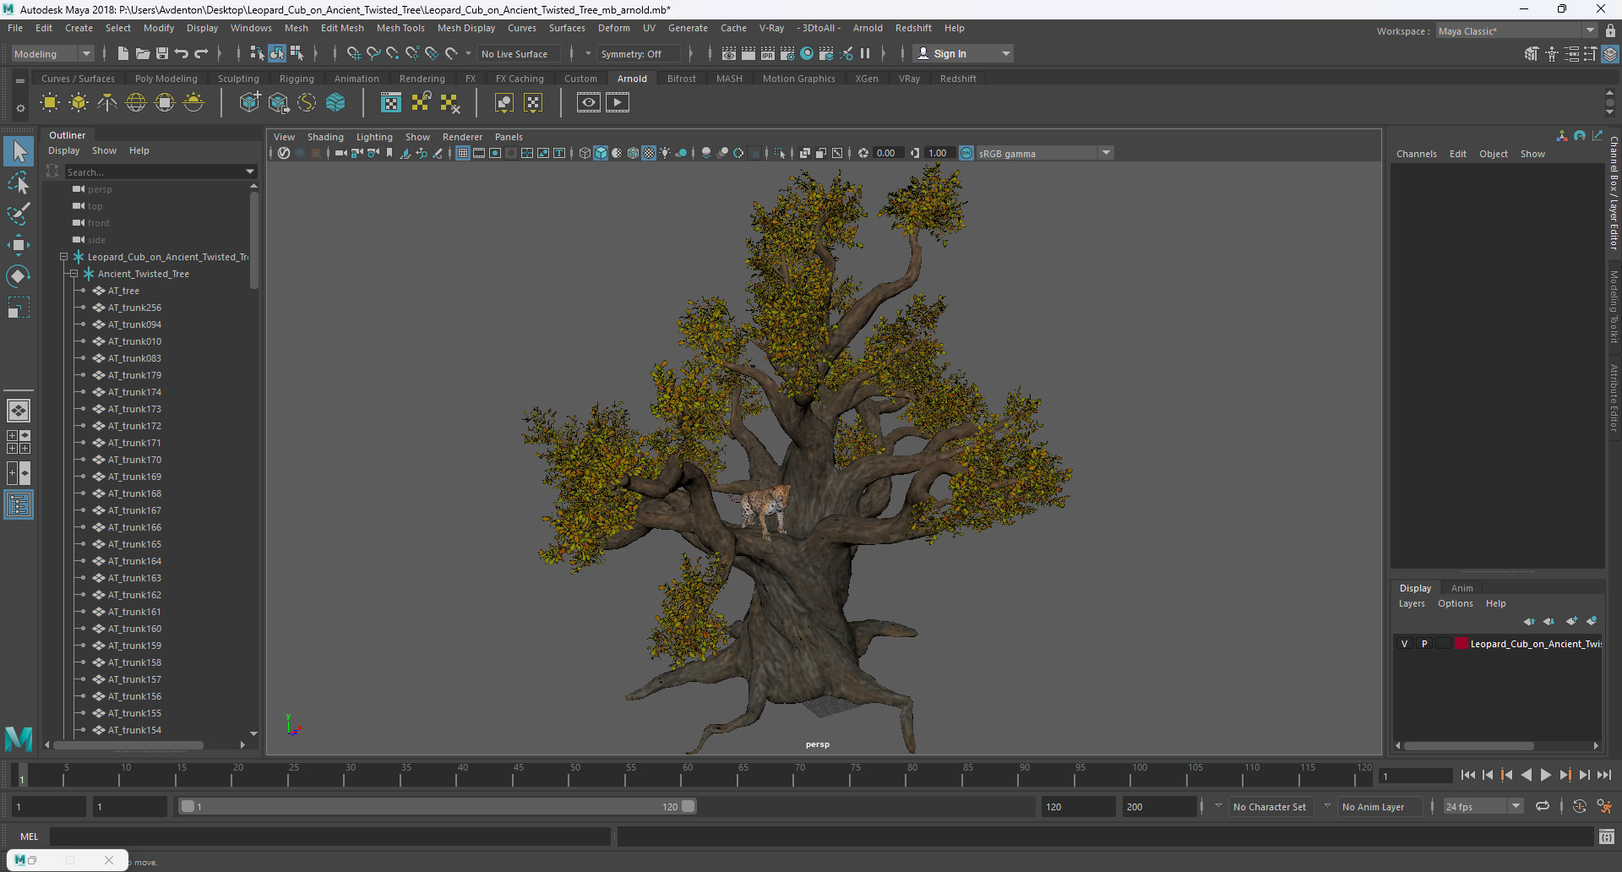The width and height of the screenshot is (1622, 872).
Task: Click the Create StandIn shelf icon
Action: click(x=249, y=103)
